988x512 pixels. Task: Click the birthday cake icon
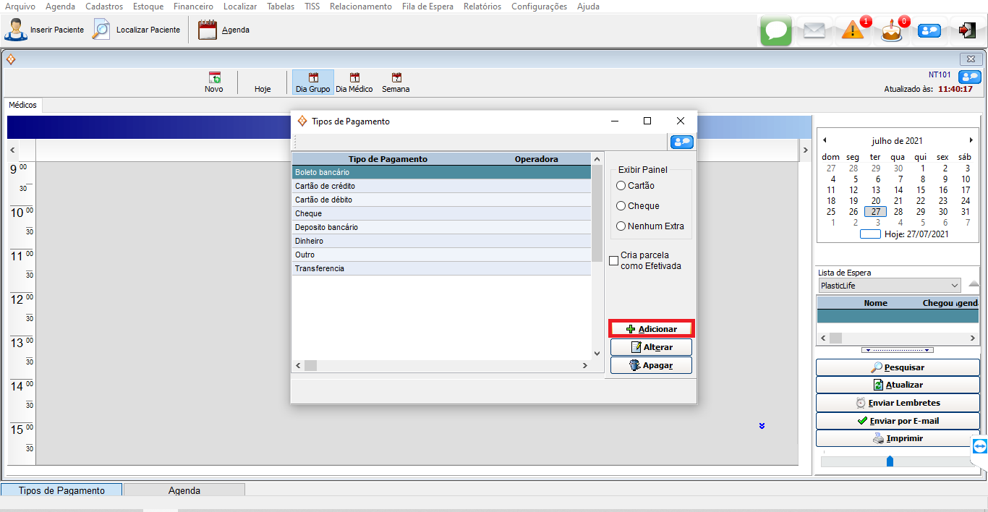coord(892,31)
